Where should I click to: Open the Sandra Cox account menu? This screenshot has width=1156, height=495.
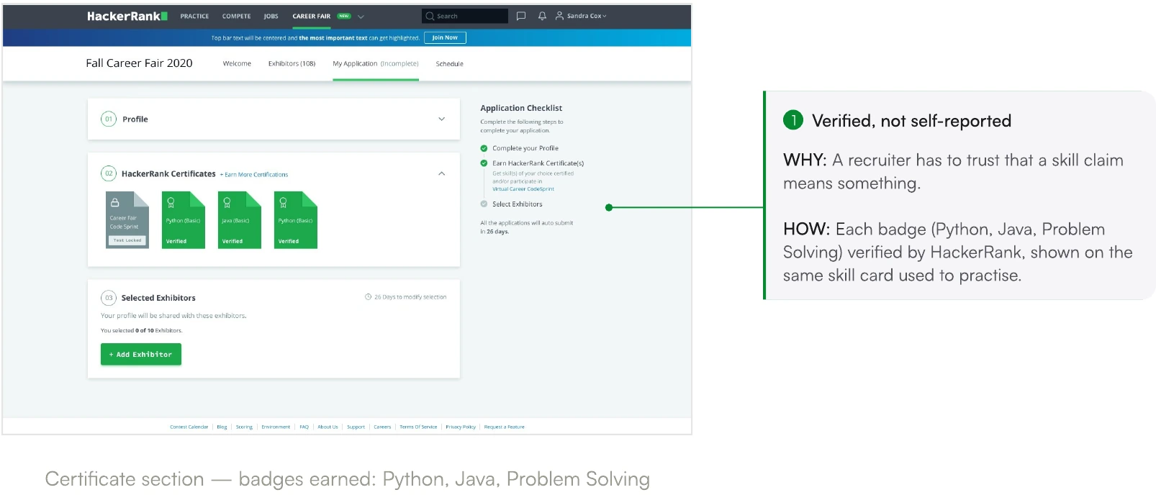tap(587, 16)
